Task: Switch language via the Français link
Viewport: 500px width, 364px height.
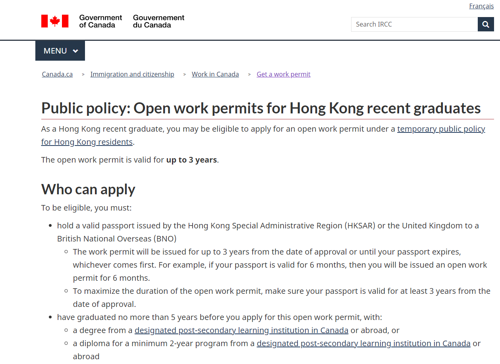Action: pyautogui.click(x=481, y=6)
